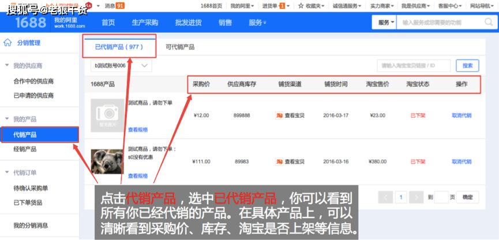Click the 分销管理 heading text

pos(29,43)
